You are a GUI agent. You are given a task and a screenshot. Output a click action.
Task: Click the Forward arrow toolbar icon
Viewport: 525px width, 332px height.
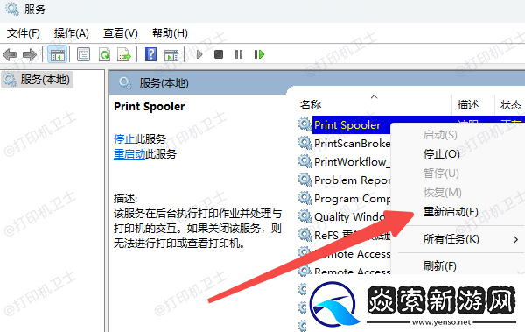pyautogui.click(x=30, y=54)
